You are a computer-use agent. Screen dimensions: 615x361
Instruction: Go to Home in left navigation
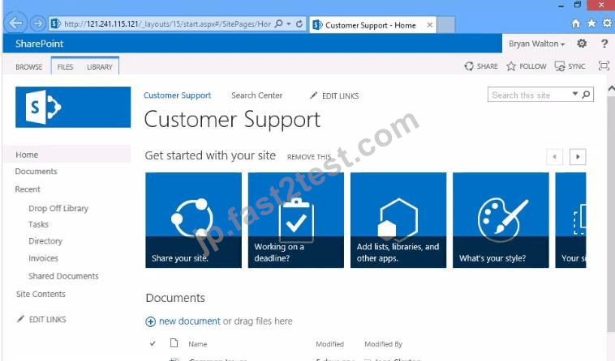click(27, 155)
